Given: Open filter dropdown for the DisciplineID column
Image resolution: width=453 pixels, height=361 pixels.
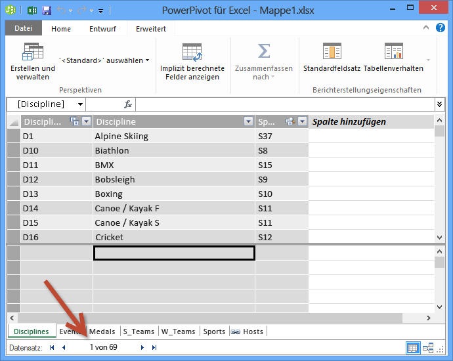Looking at the screenshot, I should (87, 121).
